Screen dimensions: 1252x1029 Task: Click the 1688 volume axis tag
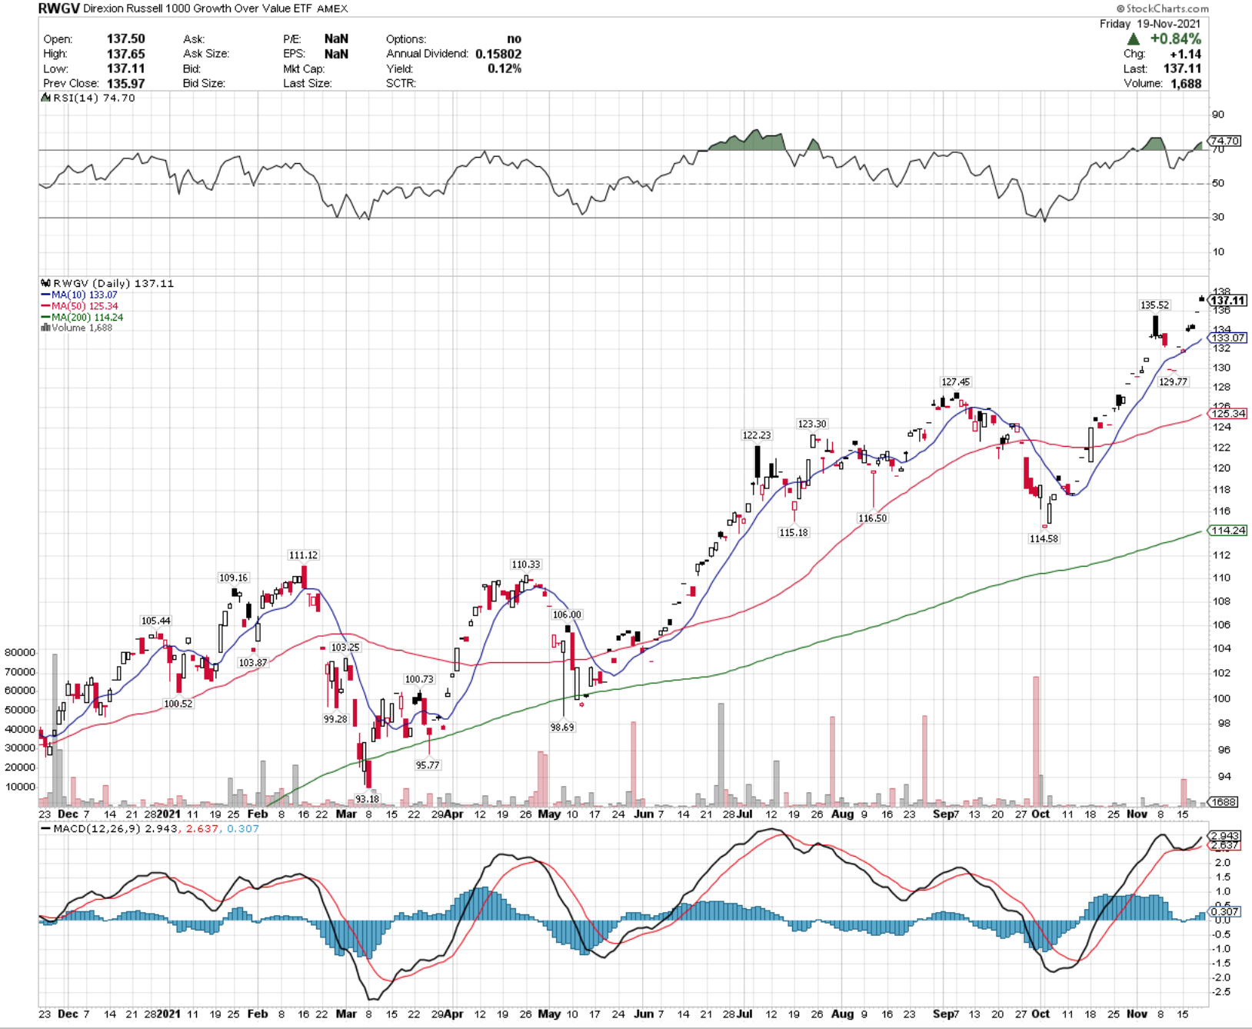(1224, 801)
